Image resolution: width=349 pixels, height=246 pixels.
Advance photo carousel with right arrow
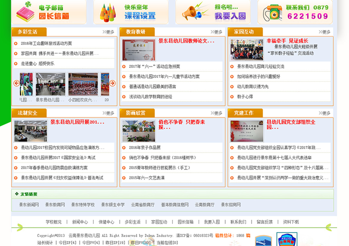pos(112,83)
